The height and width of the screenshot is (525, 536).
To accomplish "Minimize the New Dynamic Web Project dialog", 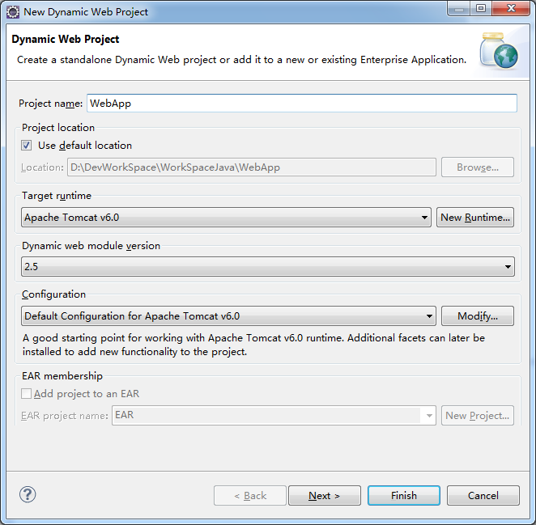I will coord(459,9).
